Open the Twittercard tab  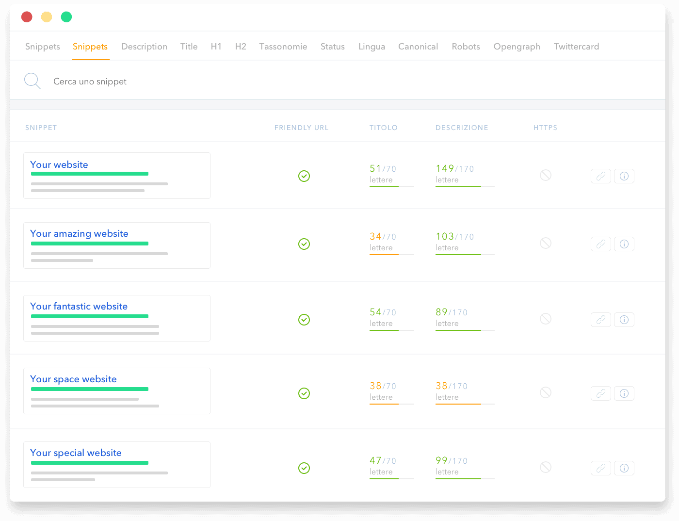tap(576, 47)
